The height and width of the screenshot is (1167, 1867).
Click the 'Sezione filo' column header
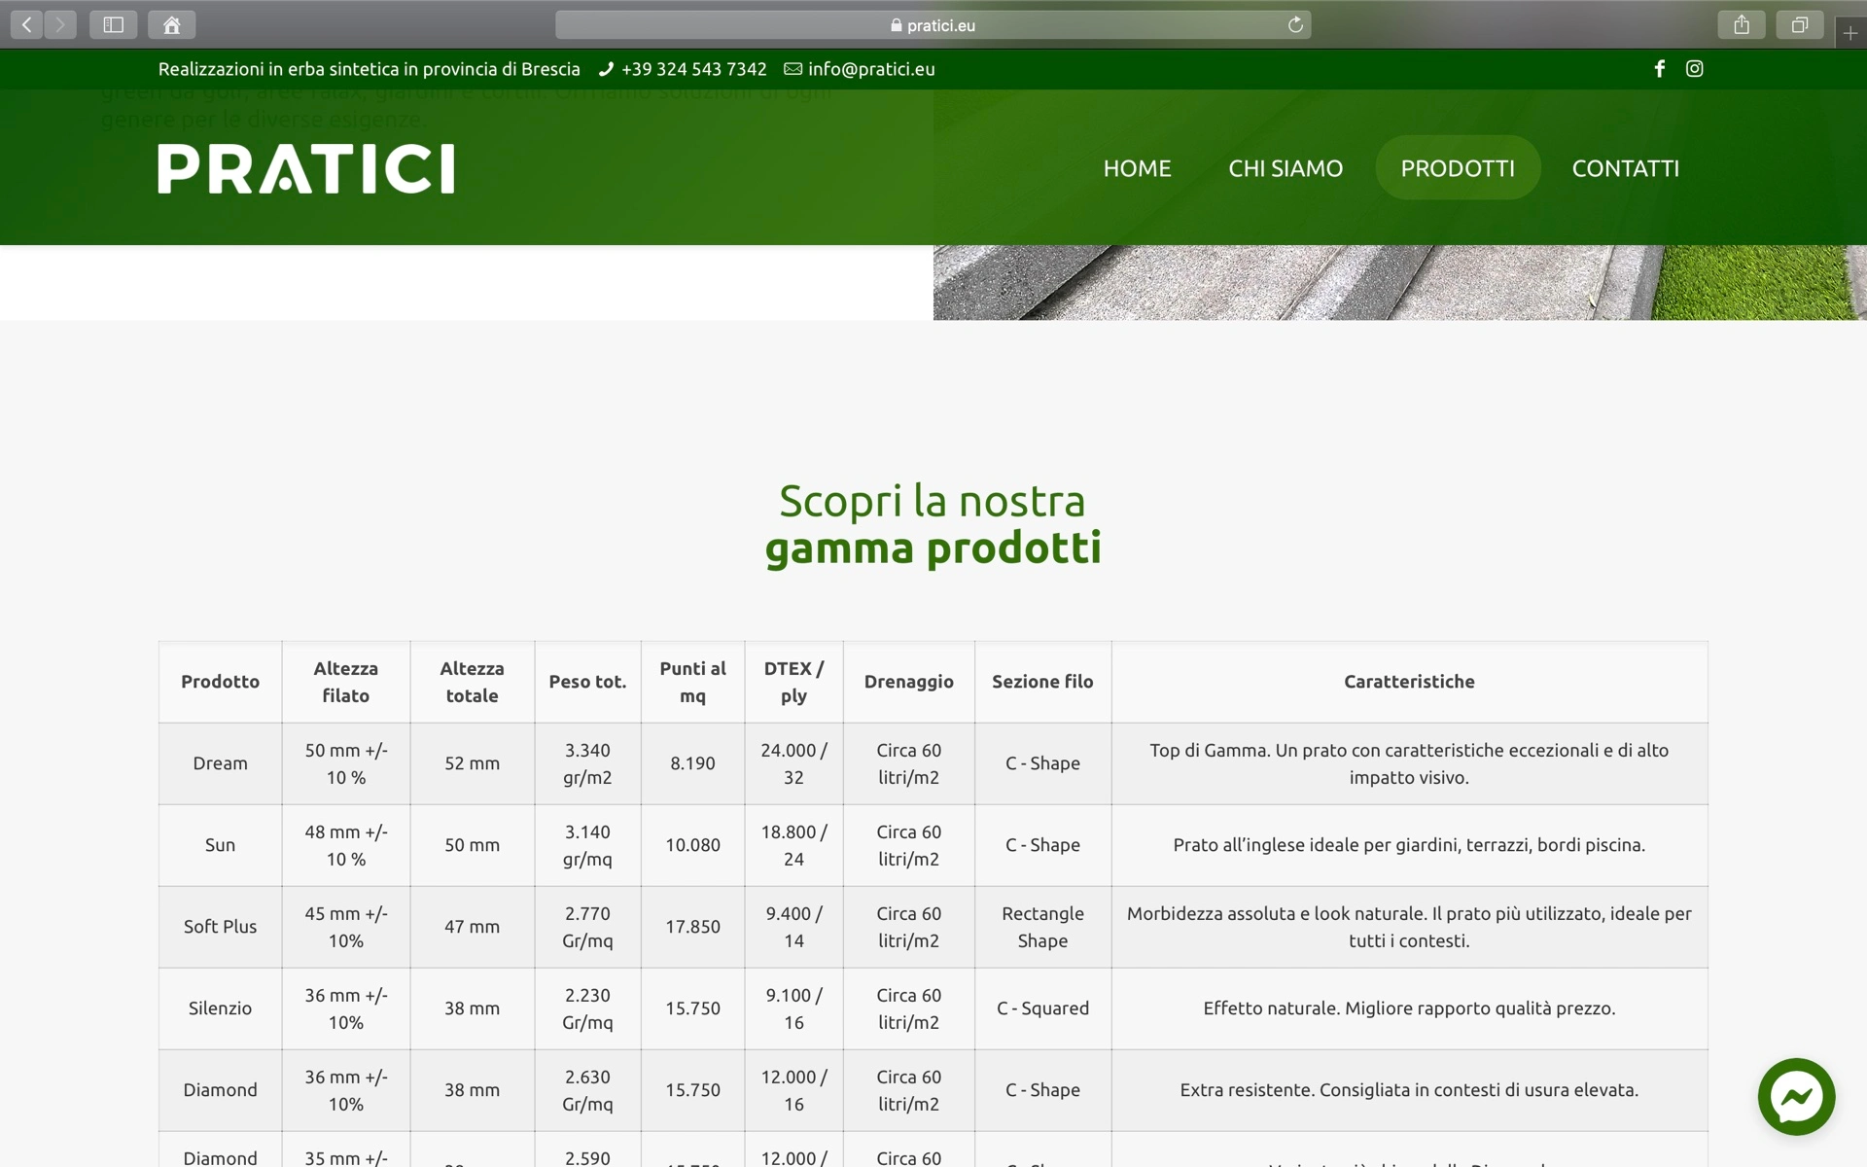1042,682
